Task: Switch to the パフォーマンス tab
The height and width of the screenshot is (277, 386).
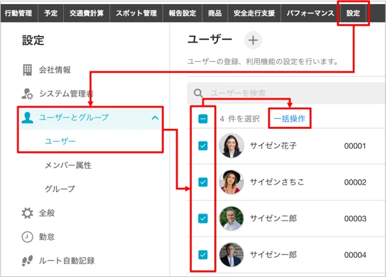Action: (x=310, y=13)
